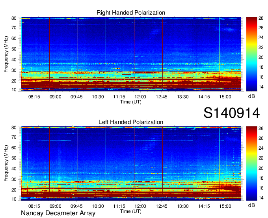Click the 40 MHz tick of the Right Handed plot
268x218 pixels.
click(x=14, y=60)
